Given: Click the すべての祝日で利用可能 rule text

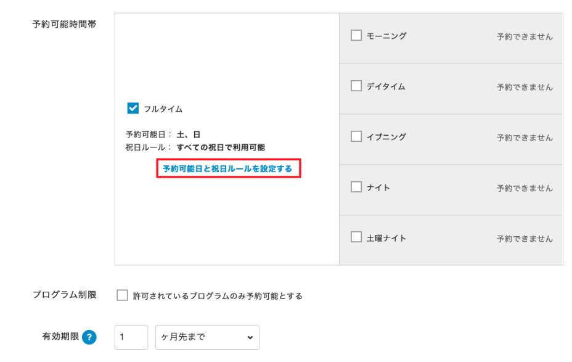Looking at the screenshot, I should [221, 148].
